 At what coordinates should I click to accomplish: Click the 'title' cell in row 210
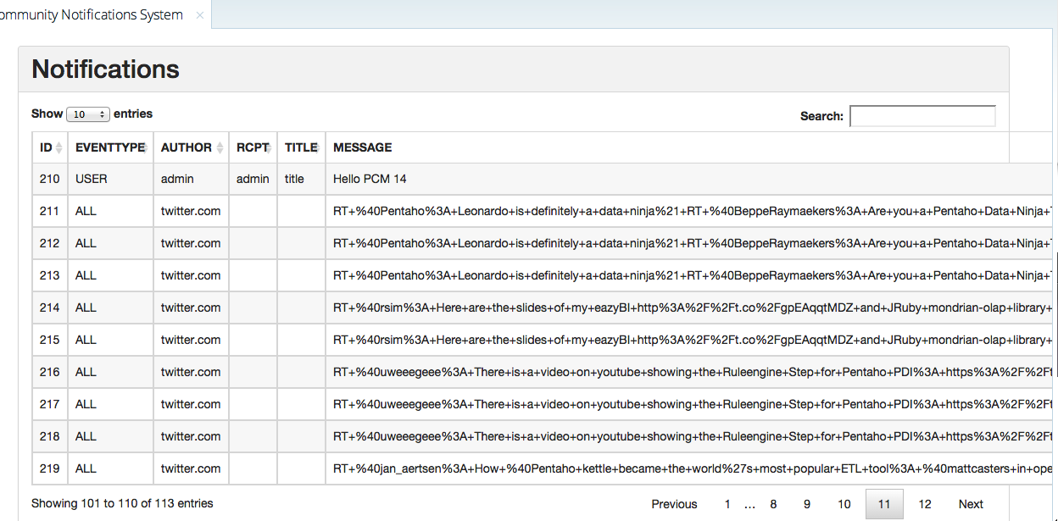pos(301,179)
